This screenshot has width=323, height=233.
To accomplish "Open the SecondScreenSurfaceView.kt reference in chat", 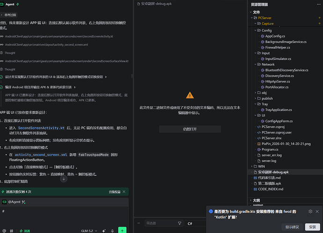I will point(66,61).
